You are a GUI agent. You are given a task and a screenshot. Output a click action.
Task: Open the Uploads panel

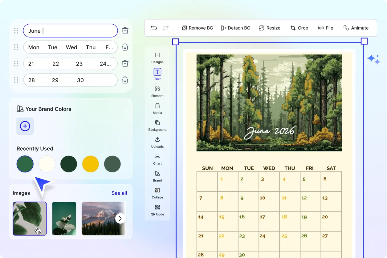[157, 142]
